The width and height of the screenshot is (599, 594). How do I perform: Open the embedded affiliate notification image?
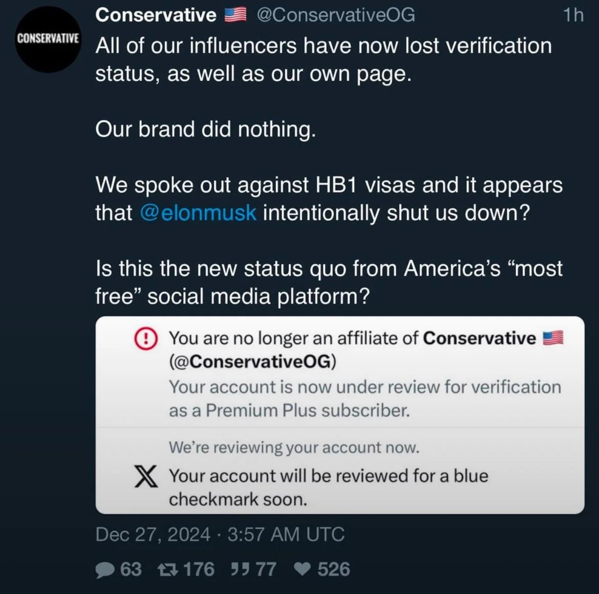coord(340,415)
